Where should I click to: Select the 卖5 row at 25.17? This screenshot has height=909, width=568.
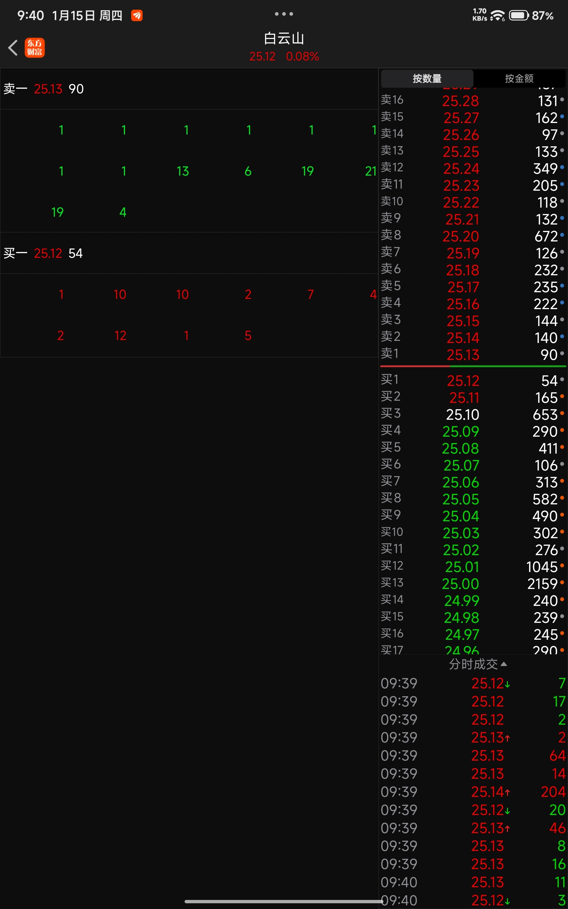473,286
